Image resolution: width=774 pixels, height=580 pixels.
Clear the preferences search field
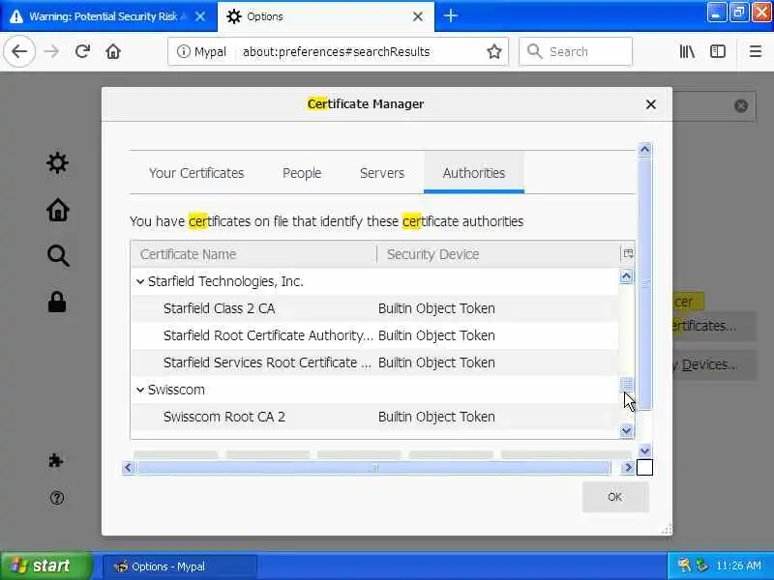[740, 105]
